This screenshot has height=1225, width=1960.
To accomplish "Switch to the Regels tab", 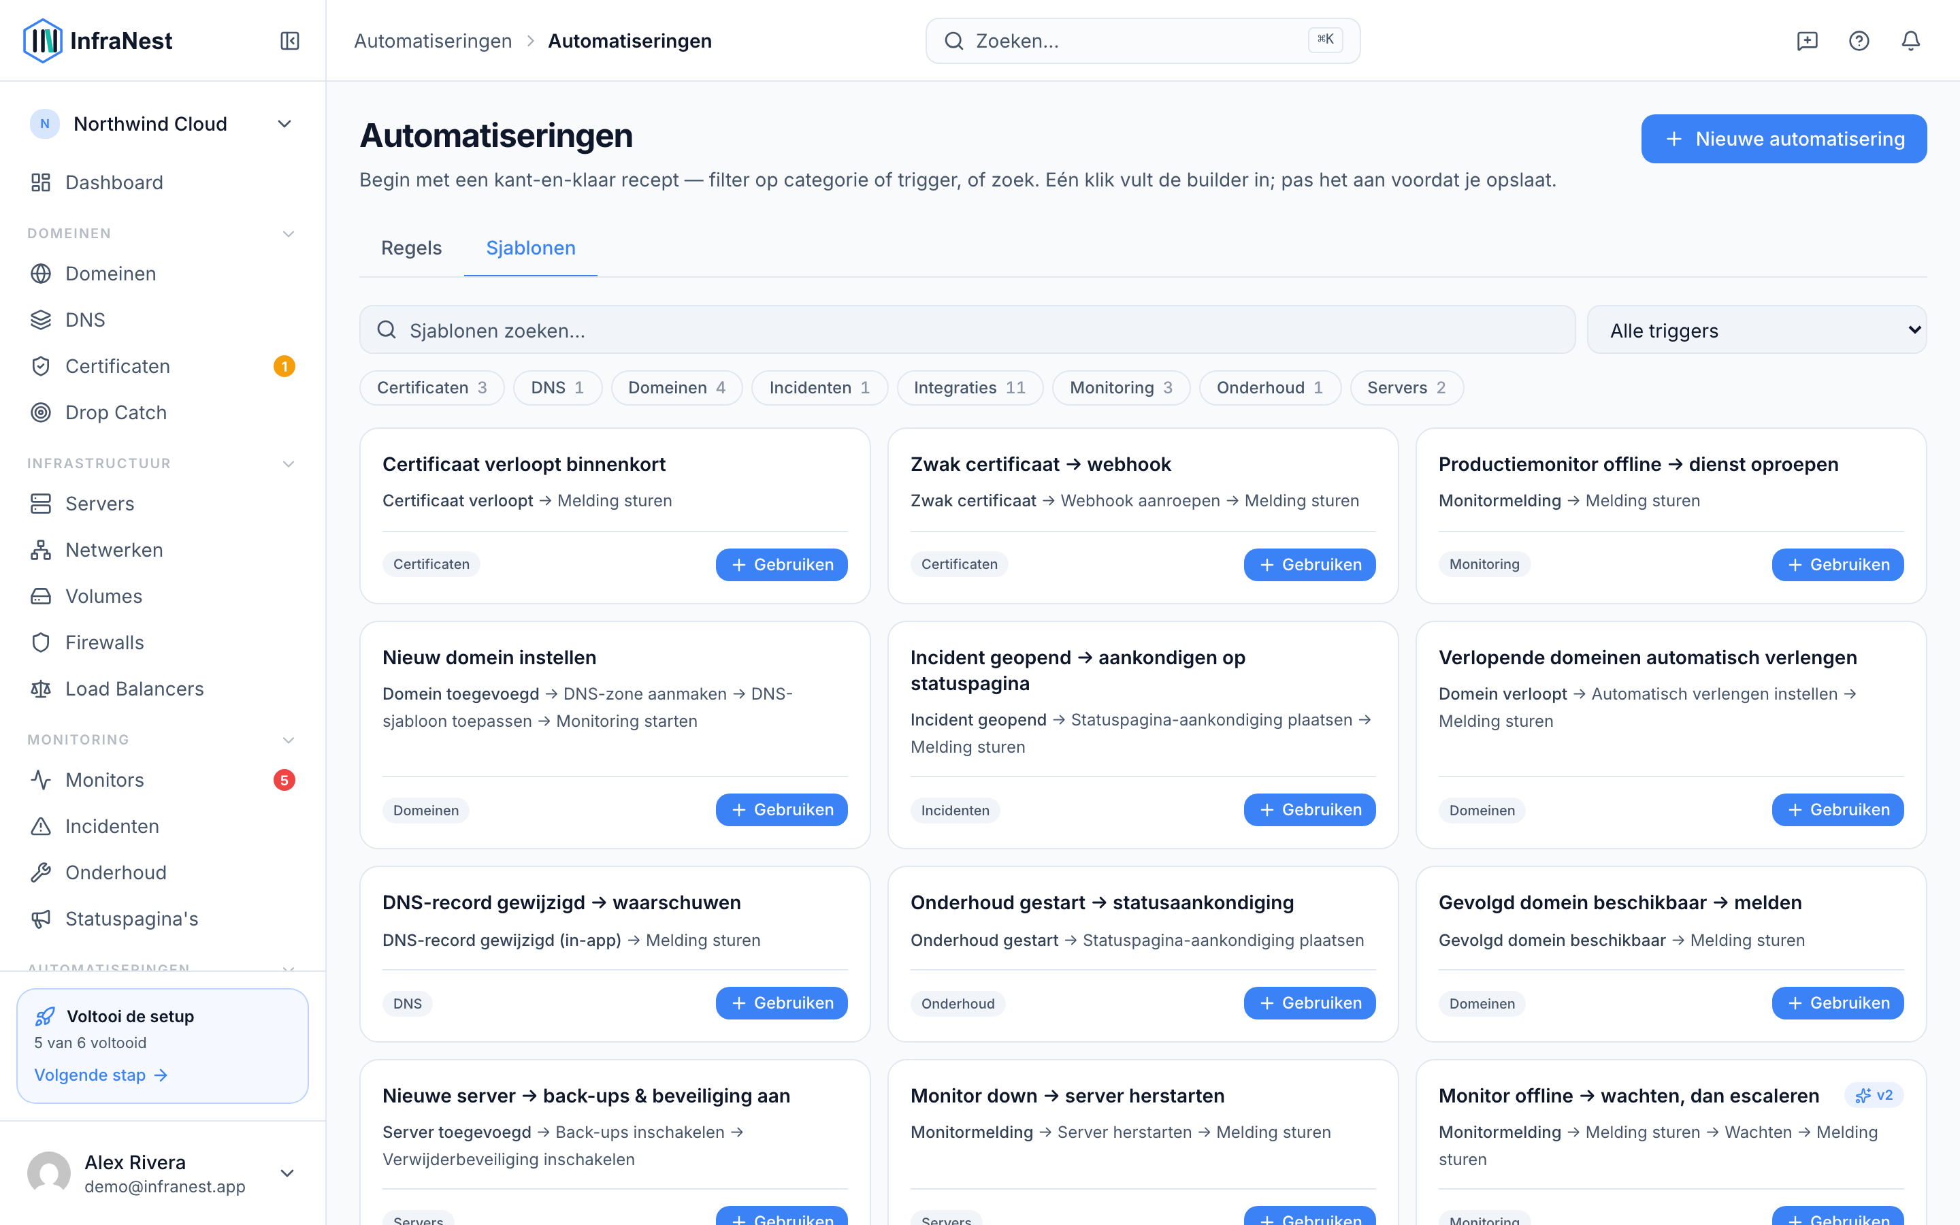I will point(412,248).
